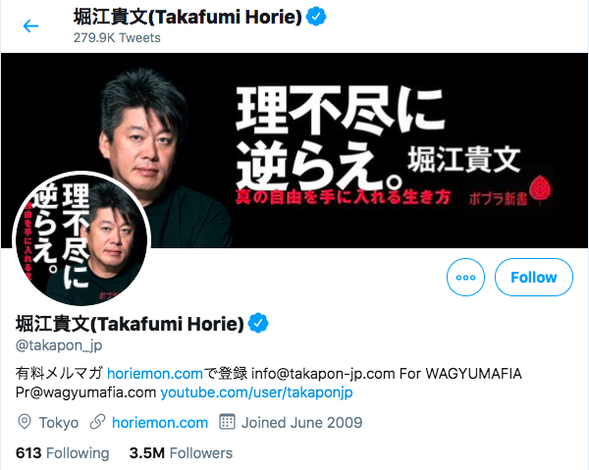Click the Tokyo location label

59,423
